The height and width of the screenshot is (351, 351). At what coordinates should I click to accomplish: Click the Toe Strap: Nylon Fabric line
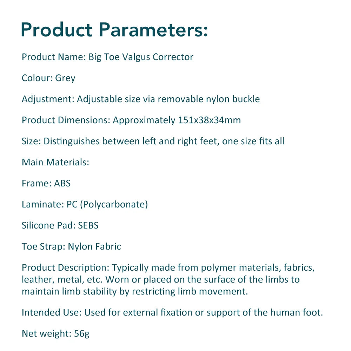(x=71, y=247)
